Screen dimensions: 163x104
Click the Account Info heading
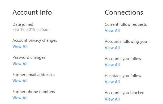coord(32,12)
